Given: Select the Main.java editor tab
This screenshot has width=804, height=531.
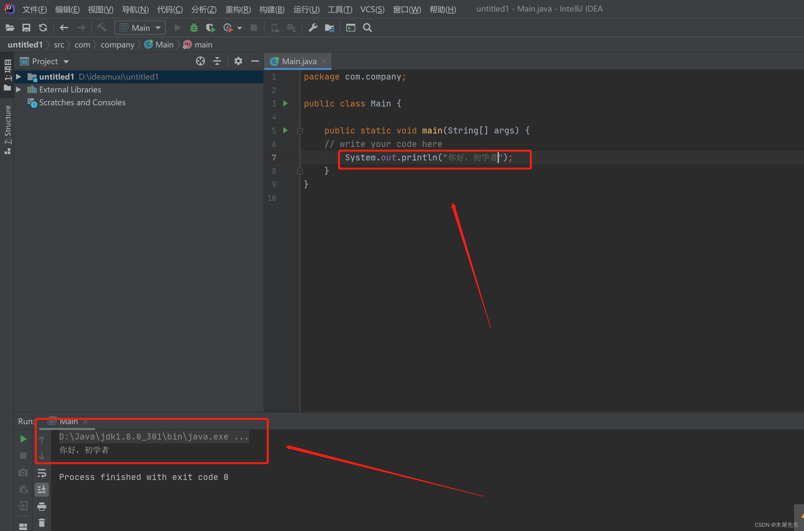Looking at the screenshot, I should pyautogui.click(x=299, y=61).
